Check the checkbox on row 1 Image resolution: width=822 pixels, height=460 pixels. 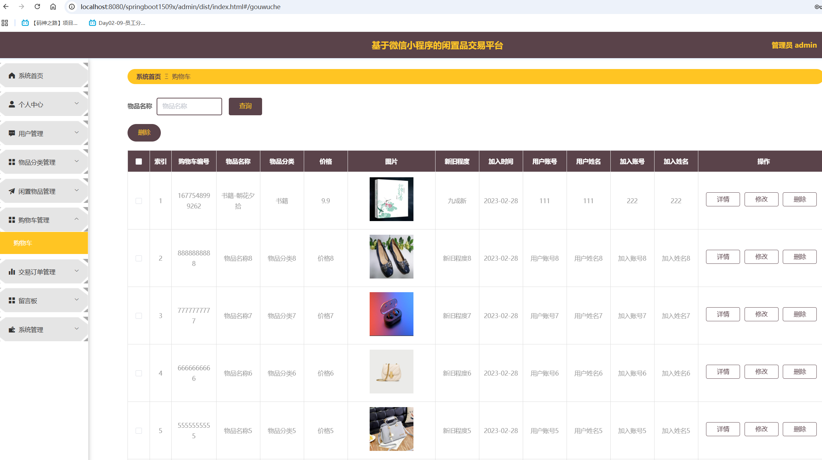139,201
